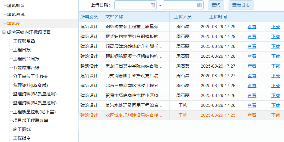
Task: Click the 文档名称 column header
Action: [x=114, y=17]
